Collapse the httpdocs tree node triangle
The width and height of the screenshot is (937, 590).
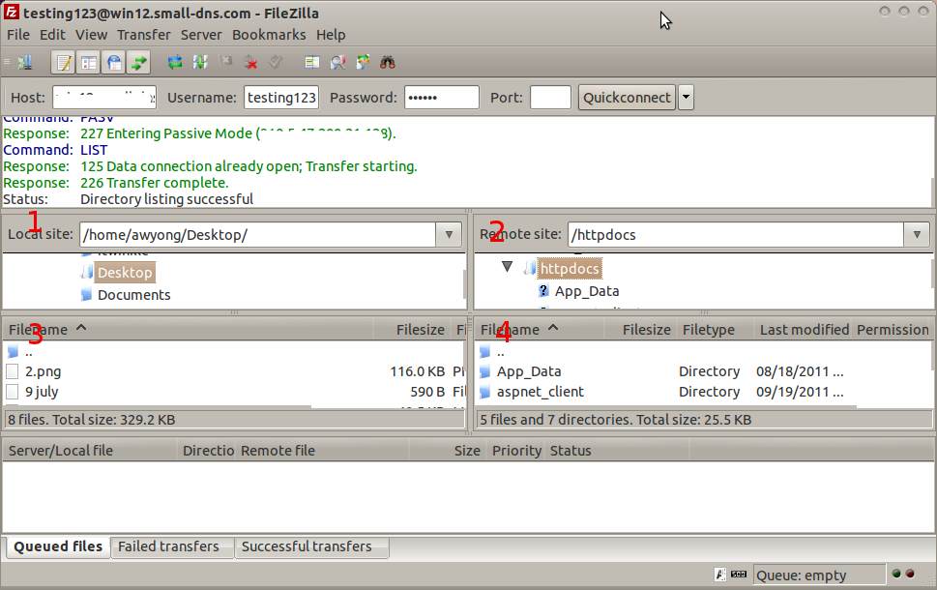(507, 267)
